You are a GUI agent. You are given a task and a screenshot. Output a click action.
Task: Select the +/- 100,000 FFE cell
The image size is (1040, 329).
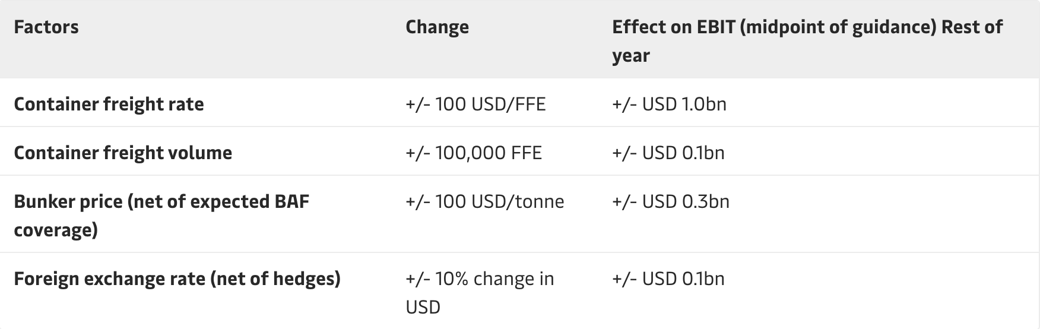(x=474, y=153)
